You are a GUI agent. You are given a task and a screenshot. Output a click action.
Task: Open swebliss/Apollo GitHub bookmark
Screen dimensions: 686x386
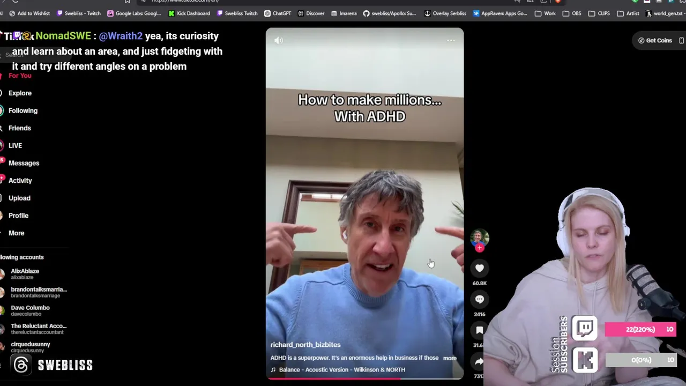coord(389,13)
